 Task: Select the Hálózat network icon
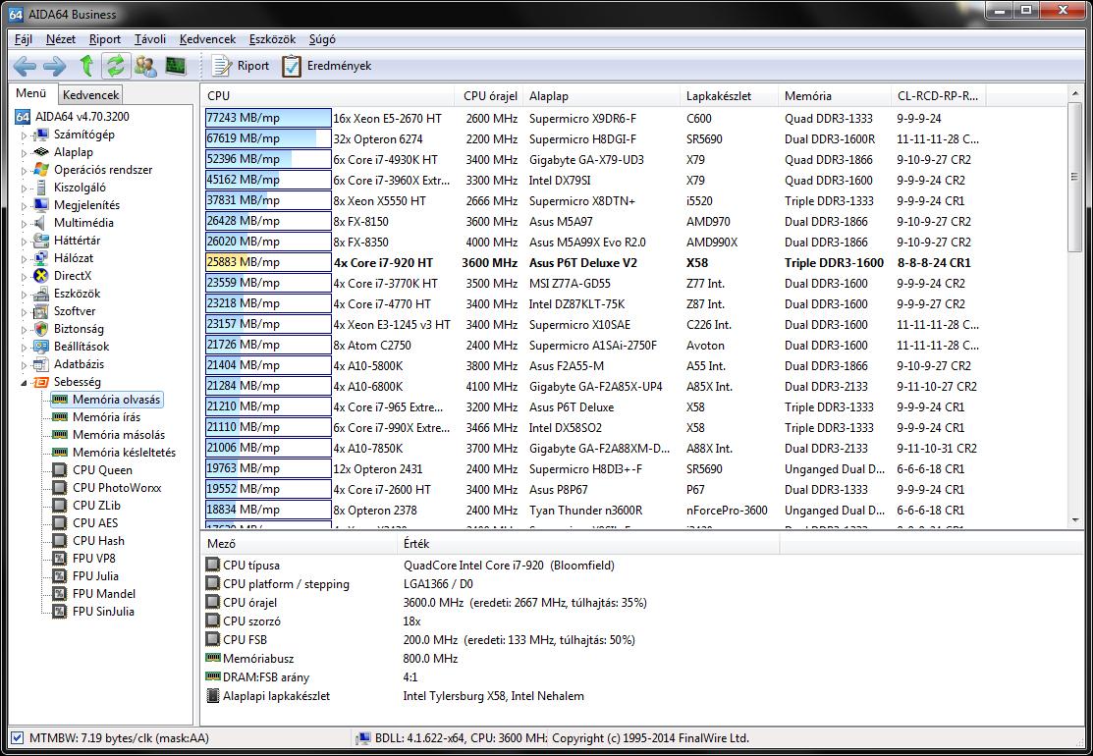click(x=42, y=258)
